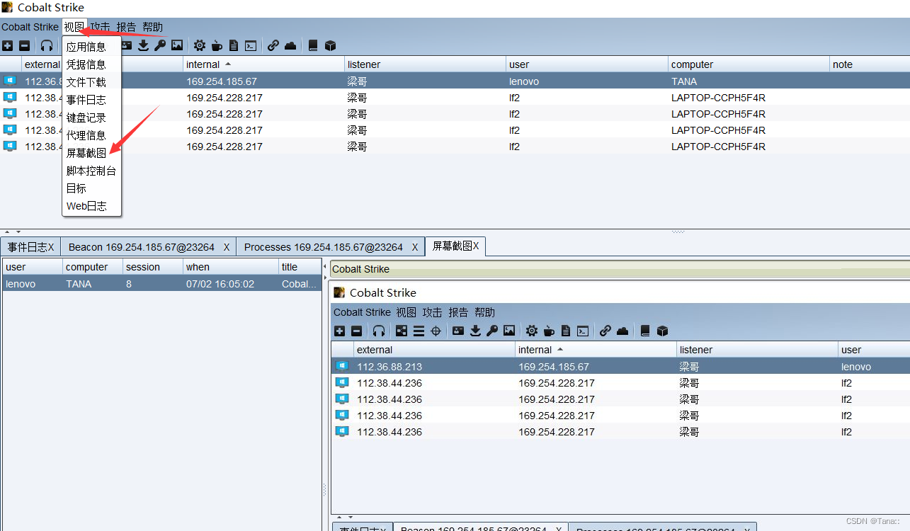The width and height of the screenshot is (910, 531).
Task: Sort sessions by the computer column header
Action: click(x=749, y=64)
